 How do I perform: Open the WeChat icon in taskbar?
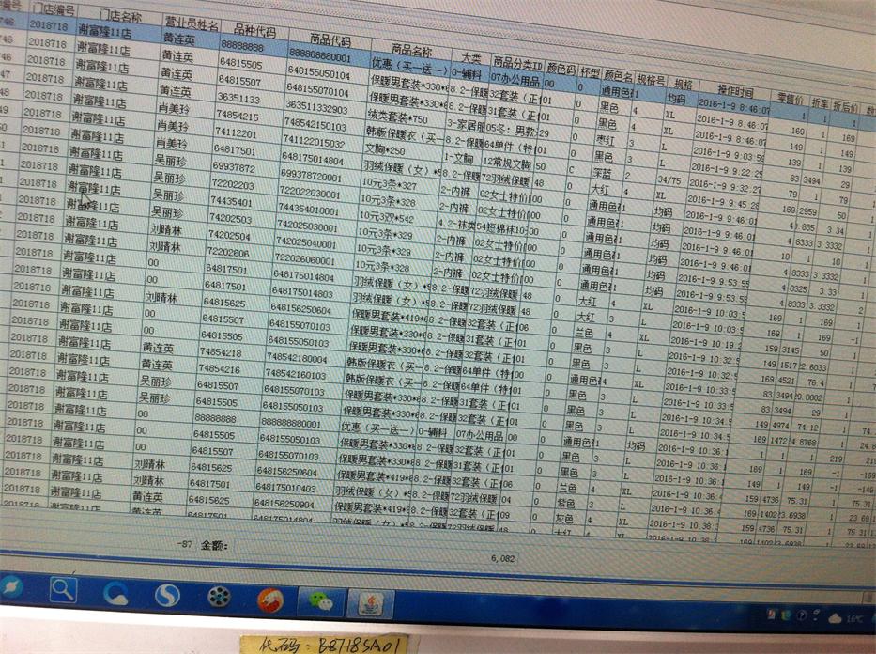pyautogui.click(x=319, y=598)
